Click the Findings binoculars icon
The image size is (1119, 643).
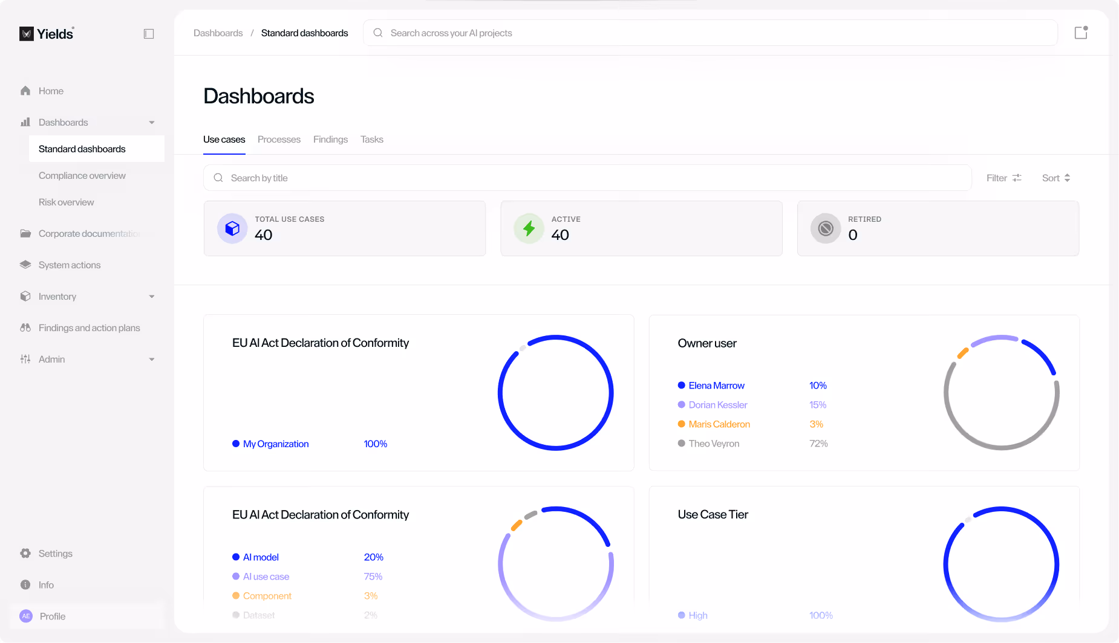(x=25, y=328)
